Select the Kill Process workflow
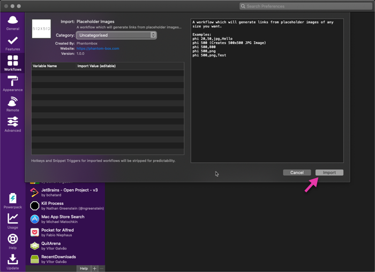The width and height of the screenshot is (375, 272). point(65,205)
